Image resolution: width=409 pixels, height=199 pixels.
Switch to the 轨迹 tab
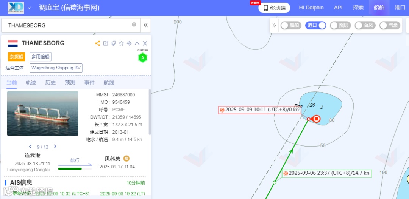click(x=31, y=83)
